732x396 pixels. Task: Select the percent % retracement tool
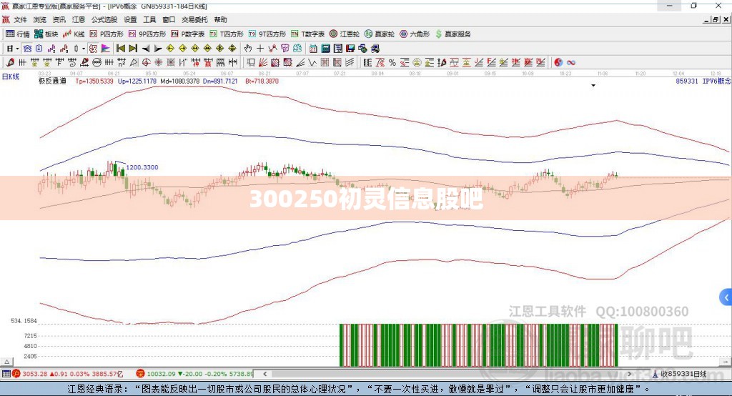(392, 63)
